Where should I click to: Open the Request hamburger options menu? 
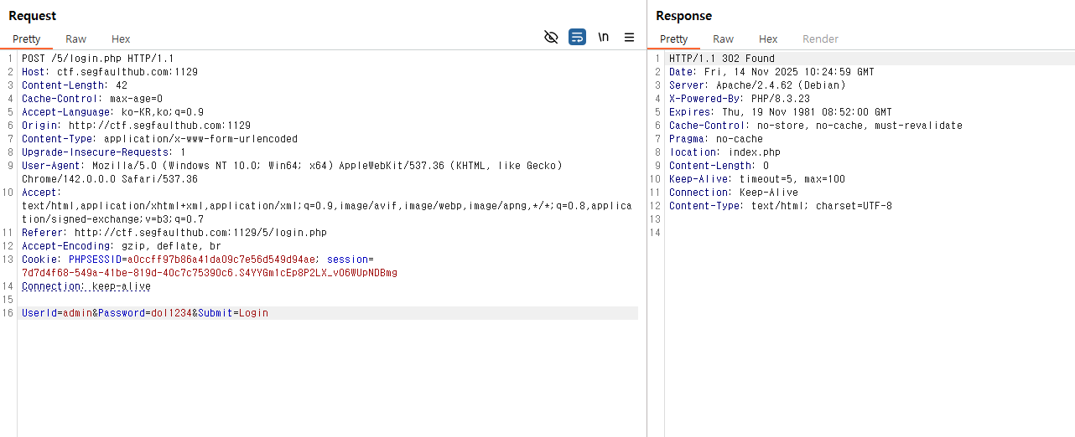(x=629, y=37)
